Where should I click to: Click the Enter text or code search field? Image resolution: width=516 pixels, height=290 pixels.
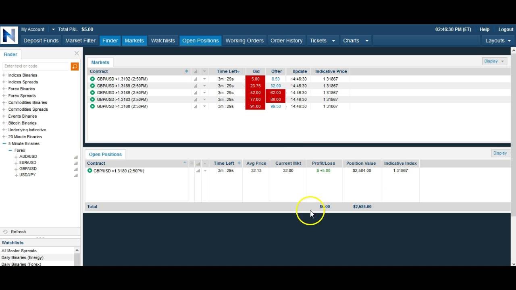(x=35, y=66)
